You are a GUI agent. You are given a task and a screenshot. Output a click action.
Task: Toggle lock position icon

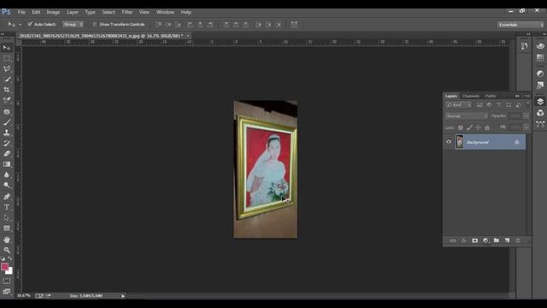click(x=479, y=127)
